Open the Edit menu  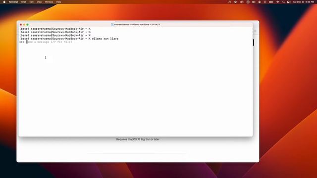[31, 2]
